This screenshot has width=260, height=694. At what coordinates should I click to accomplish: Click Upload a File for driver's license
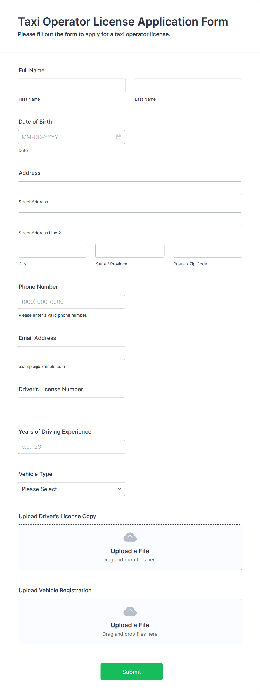click(x=130, y=551)
